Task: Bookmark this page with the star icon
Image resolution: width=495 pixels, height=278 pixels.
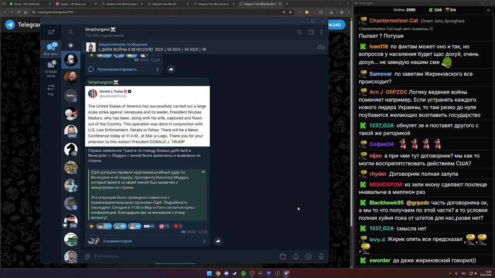Action: pyautogui.click(x=291, y=12)
